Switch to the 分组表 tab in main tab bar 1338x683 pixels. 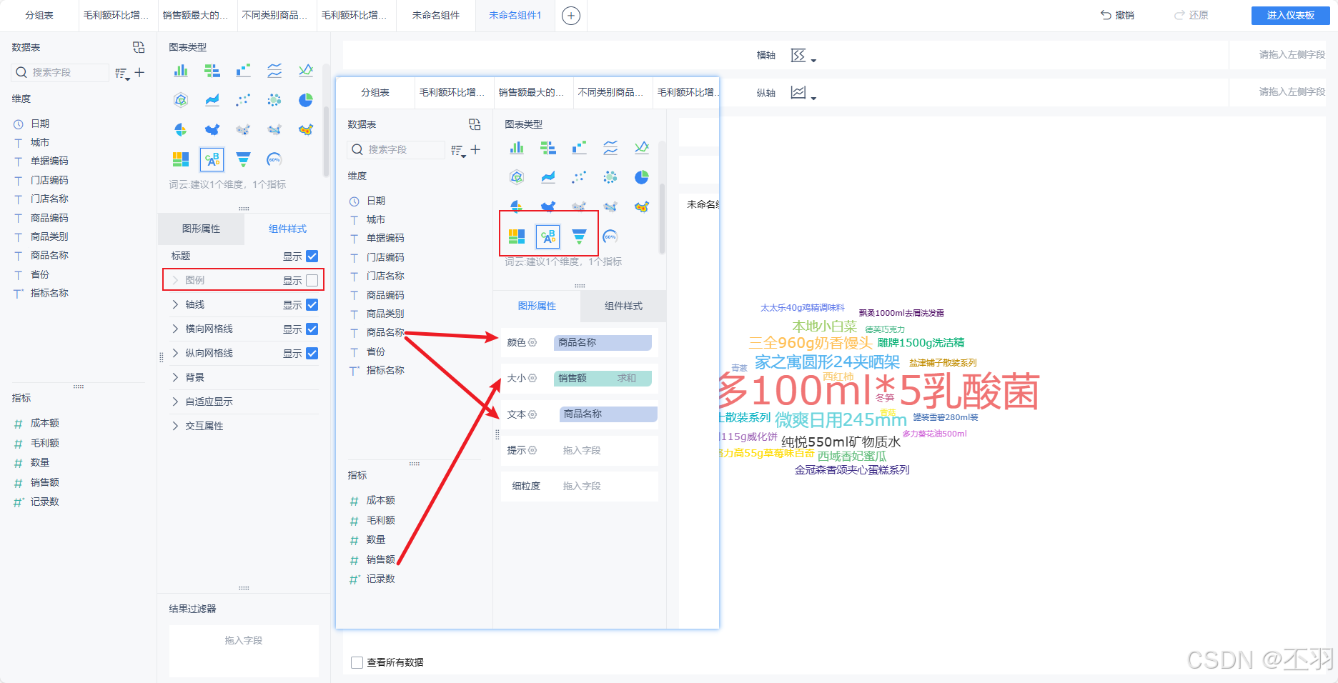click(39, 15)
